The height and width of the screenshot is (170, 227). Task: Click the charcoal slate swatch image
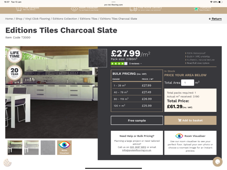pyautogui.click(x=98, y=58)
